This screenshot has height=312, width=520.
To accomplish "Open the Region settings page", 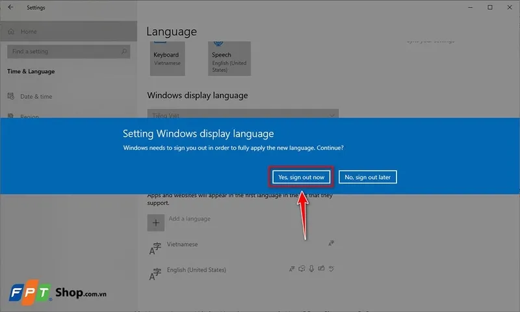I will (29, 117).
